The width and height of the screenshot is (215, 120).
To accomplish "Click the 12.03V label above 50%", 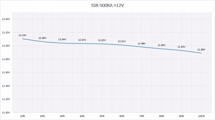I will pos(102,40).
